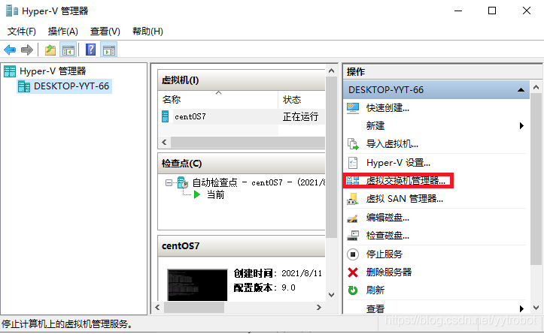Click the 配置版本 9.0 value
Screen dimensions: 544x334
pyautogui.click(x=288, y=287)
